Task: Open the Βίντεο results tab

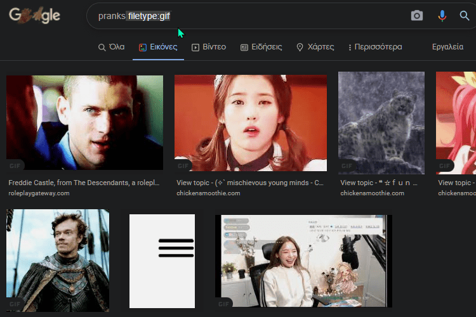Action: (x=209, y=47)
